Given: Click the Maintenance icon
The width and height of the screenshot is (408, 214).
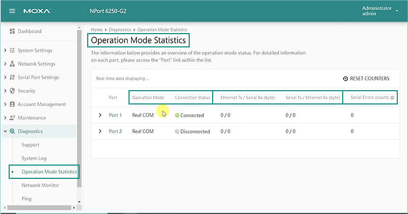Looking at the screenshot, I should [x=12, y=118].
